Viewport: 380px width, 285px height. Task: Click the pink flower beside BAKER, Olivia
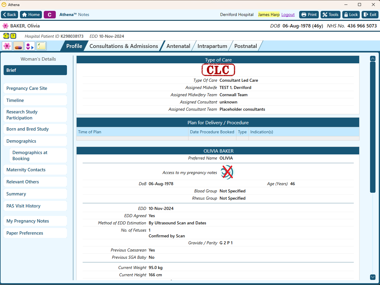pos(5,26)
